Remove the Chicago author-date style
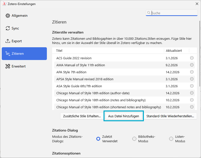The height and width of the screenshot is (158, 201). (x=192, y=93)
